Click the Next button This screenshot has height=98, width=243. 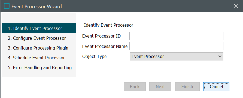click(x=160, y=87)
